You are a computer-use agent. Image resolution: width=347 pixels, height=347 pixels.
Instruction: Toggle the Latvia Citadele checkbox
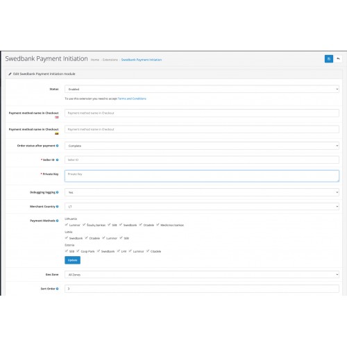pos(86,238)
